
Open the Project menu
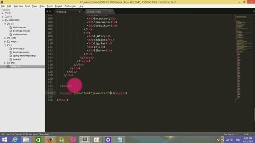coord(59,6)
